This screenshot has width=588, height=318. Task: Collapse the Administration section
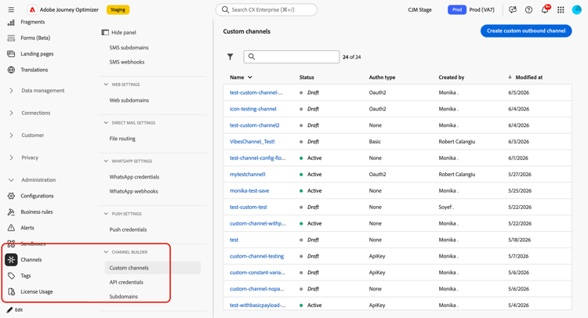point(11,180)
